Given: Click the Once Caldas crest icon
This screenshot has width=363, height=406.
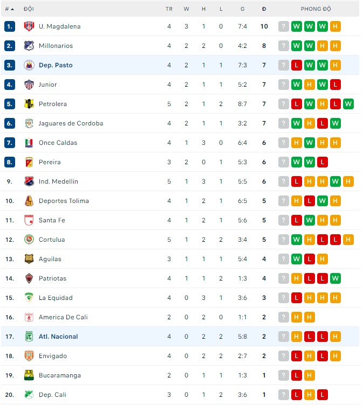Looking at the screenshot, I should (x=29, y=143).
